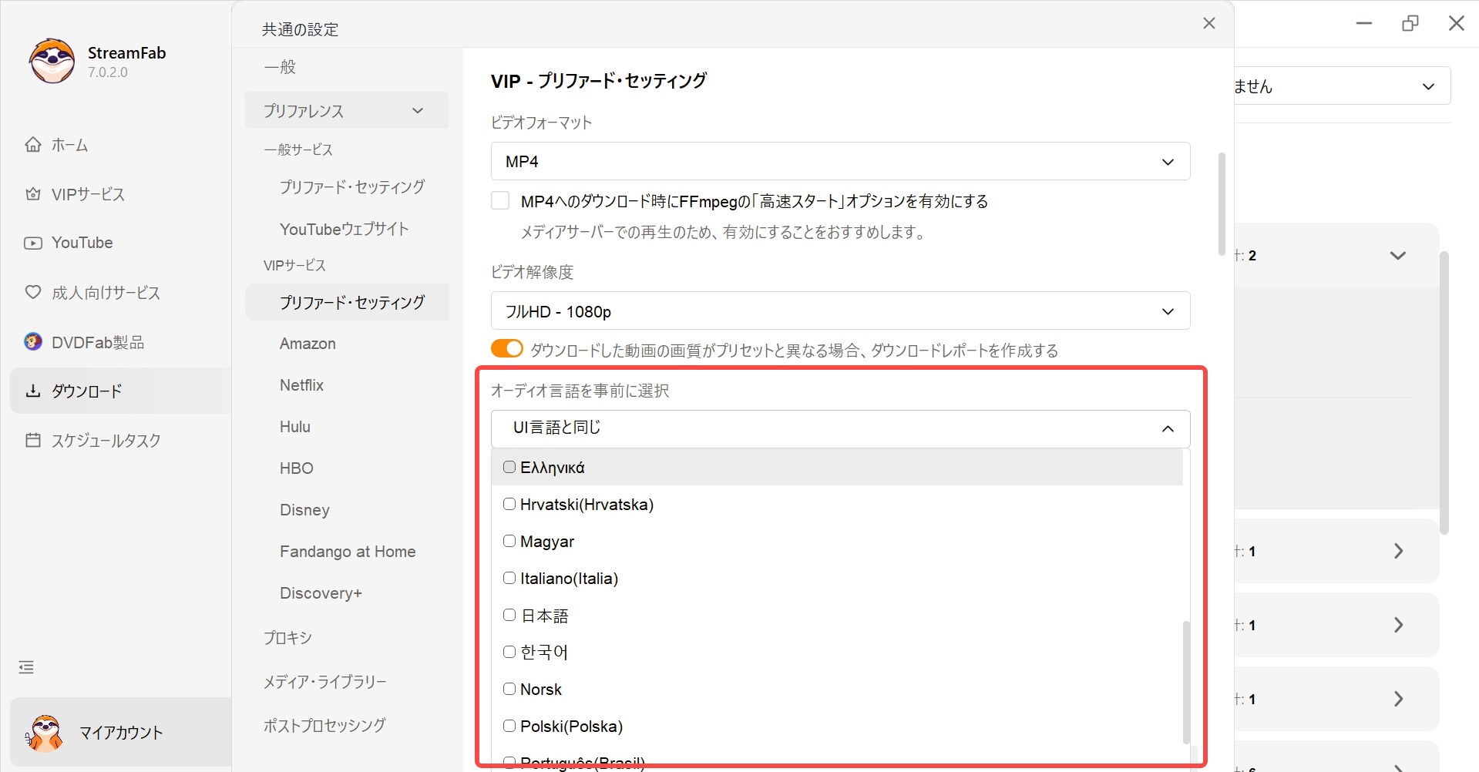This screenshot has height=772, width=1479.
Task: Expand the third row showing 1 behind dialog
Action: click(1398, 699)
